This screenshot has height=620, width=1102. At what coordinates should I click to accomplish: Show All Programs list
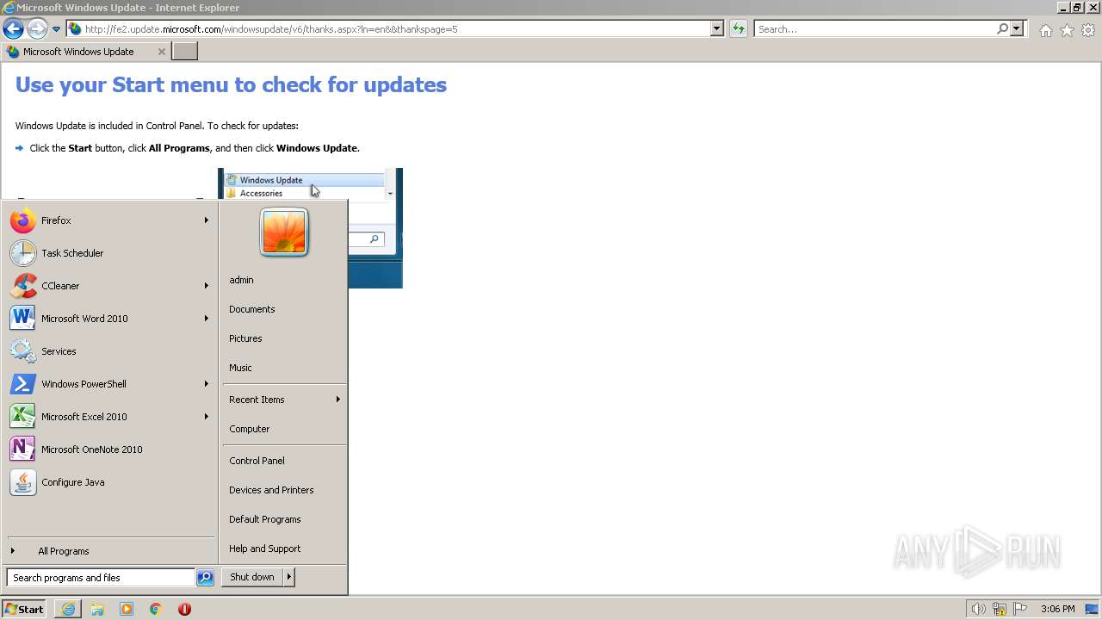(x=110, y=551)
